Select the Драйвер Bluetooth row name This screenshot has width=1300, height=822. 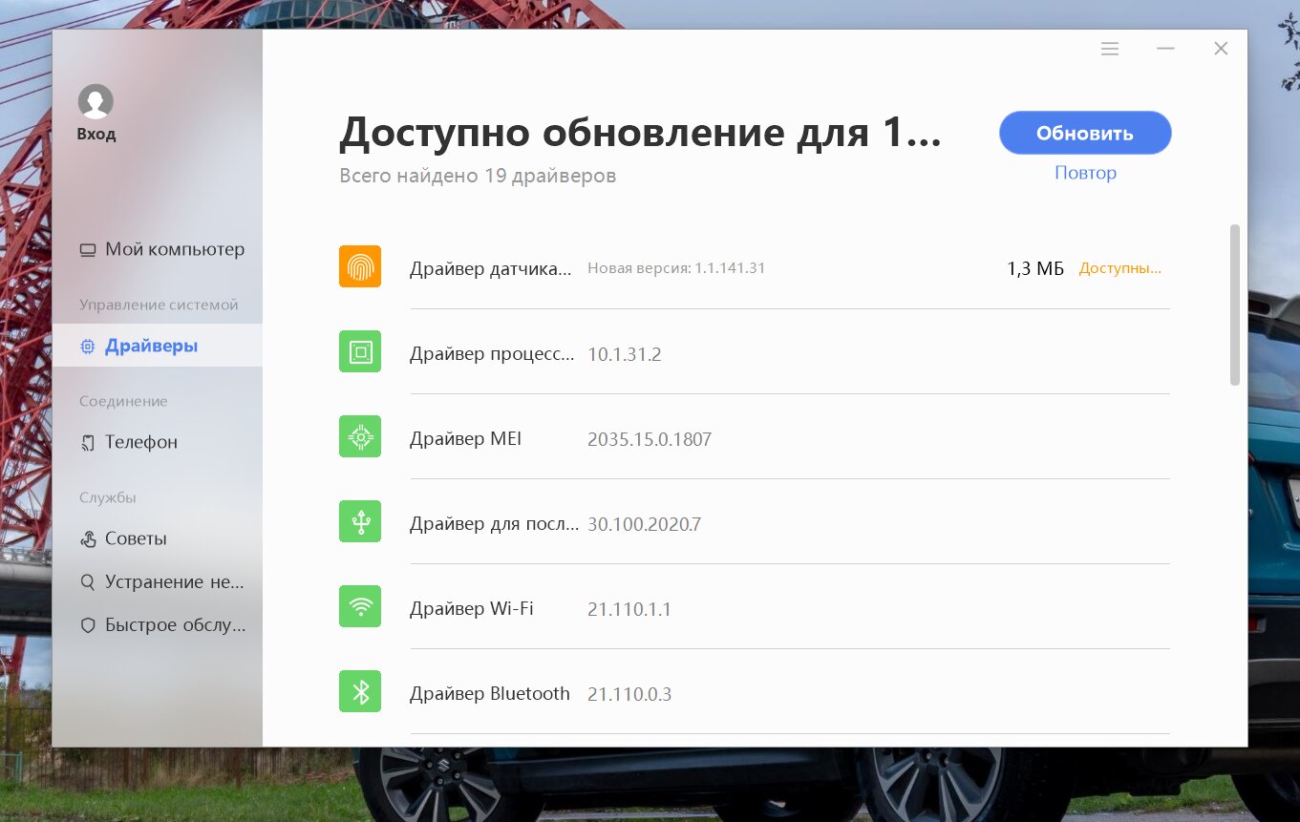point(490,694)
